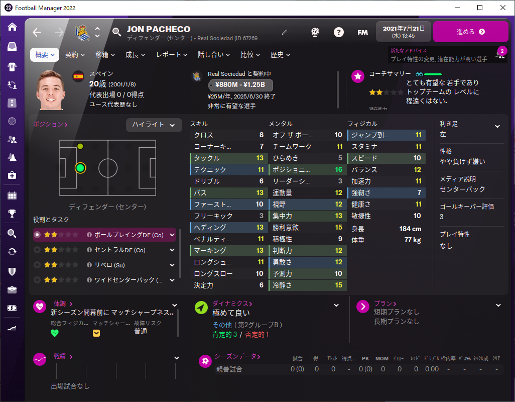
Task: Click the coach summary green progress bar
Action: [433, 74]
